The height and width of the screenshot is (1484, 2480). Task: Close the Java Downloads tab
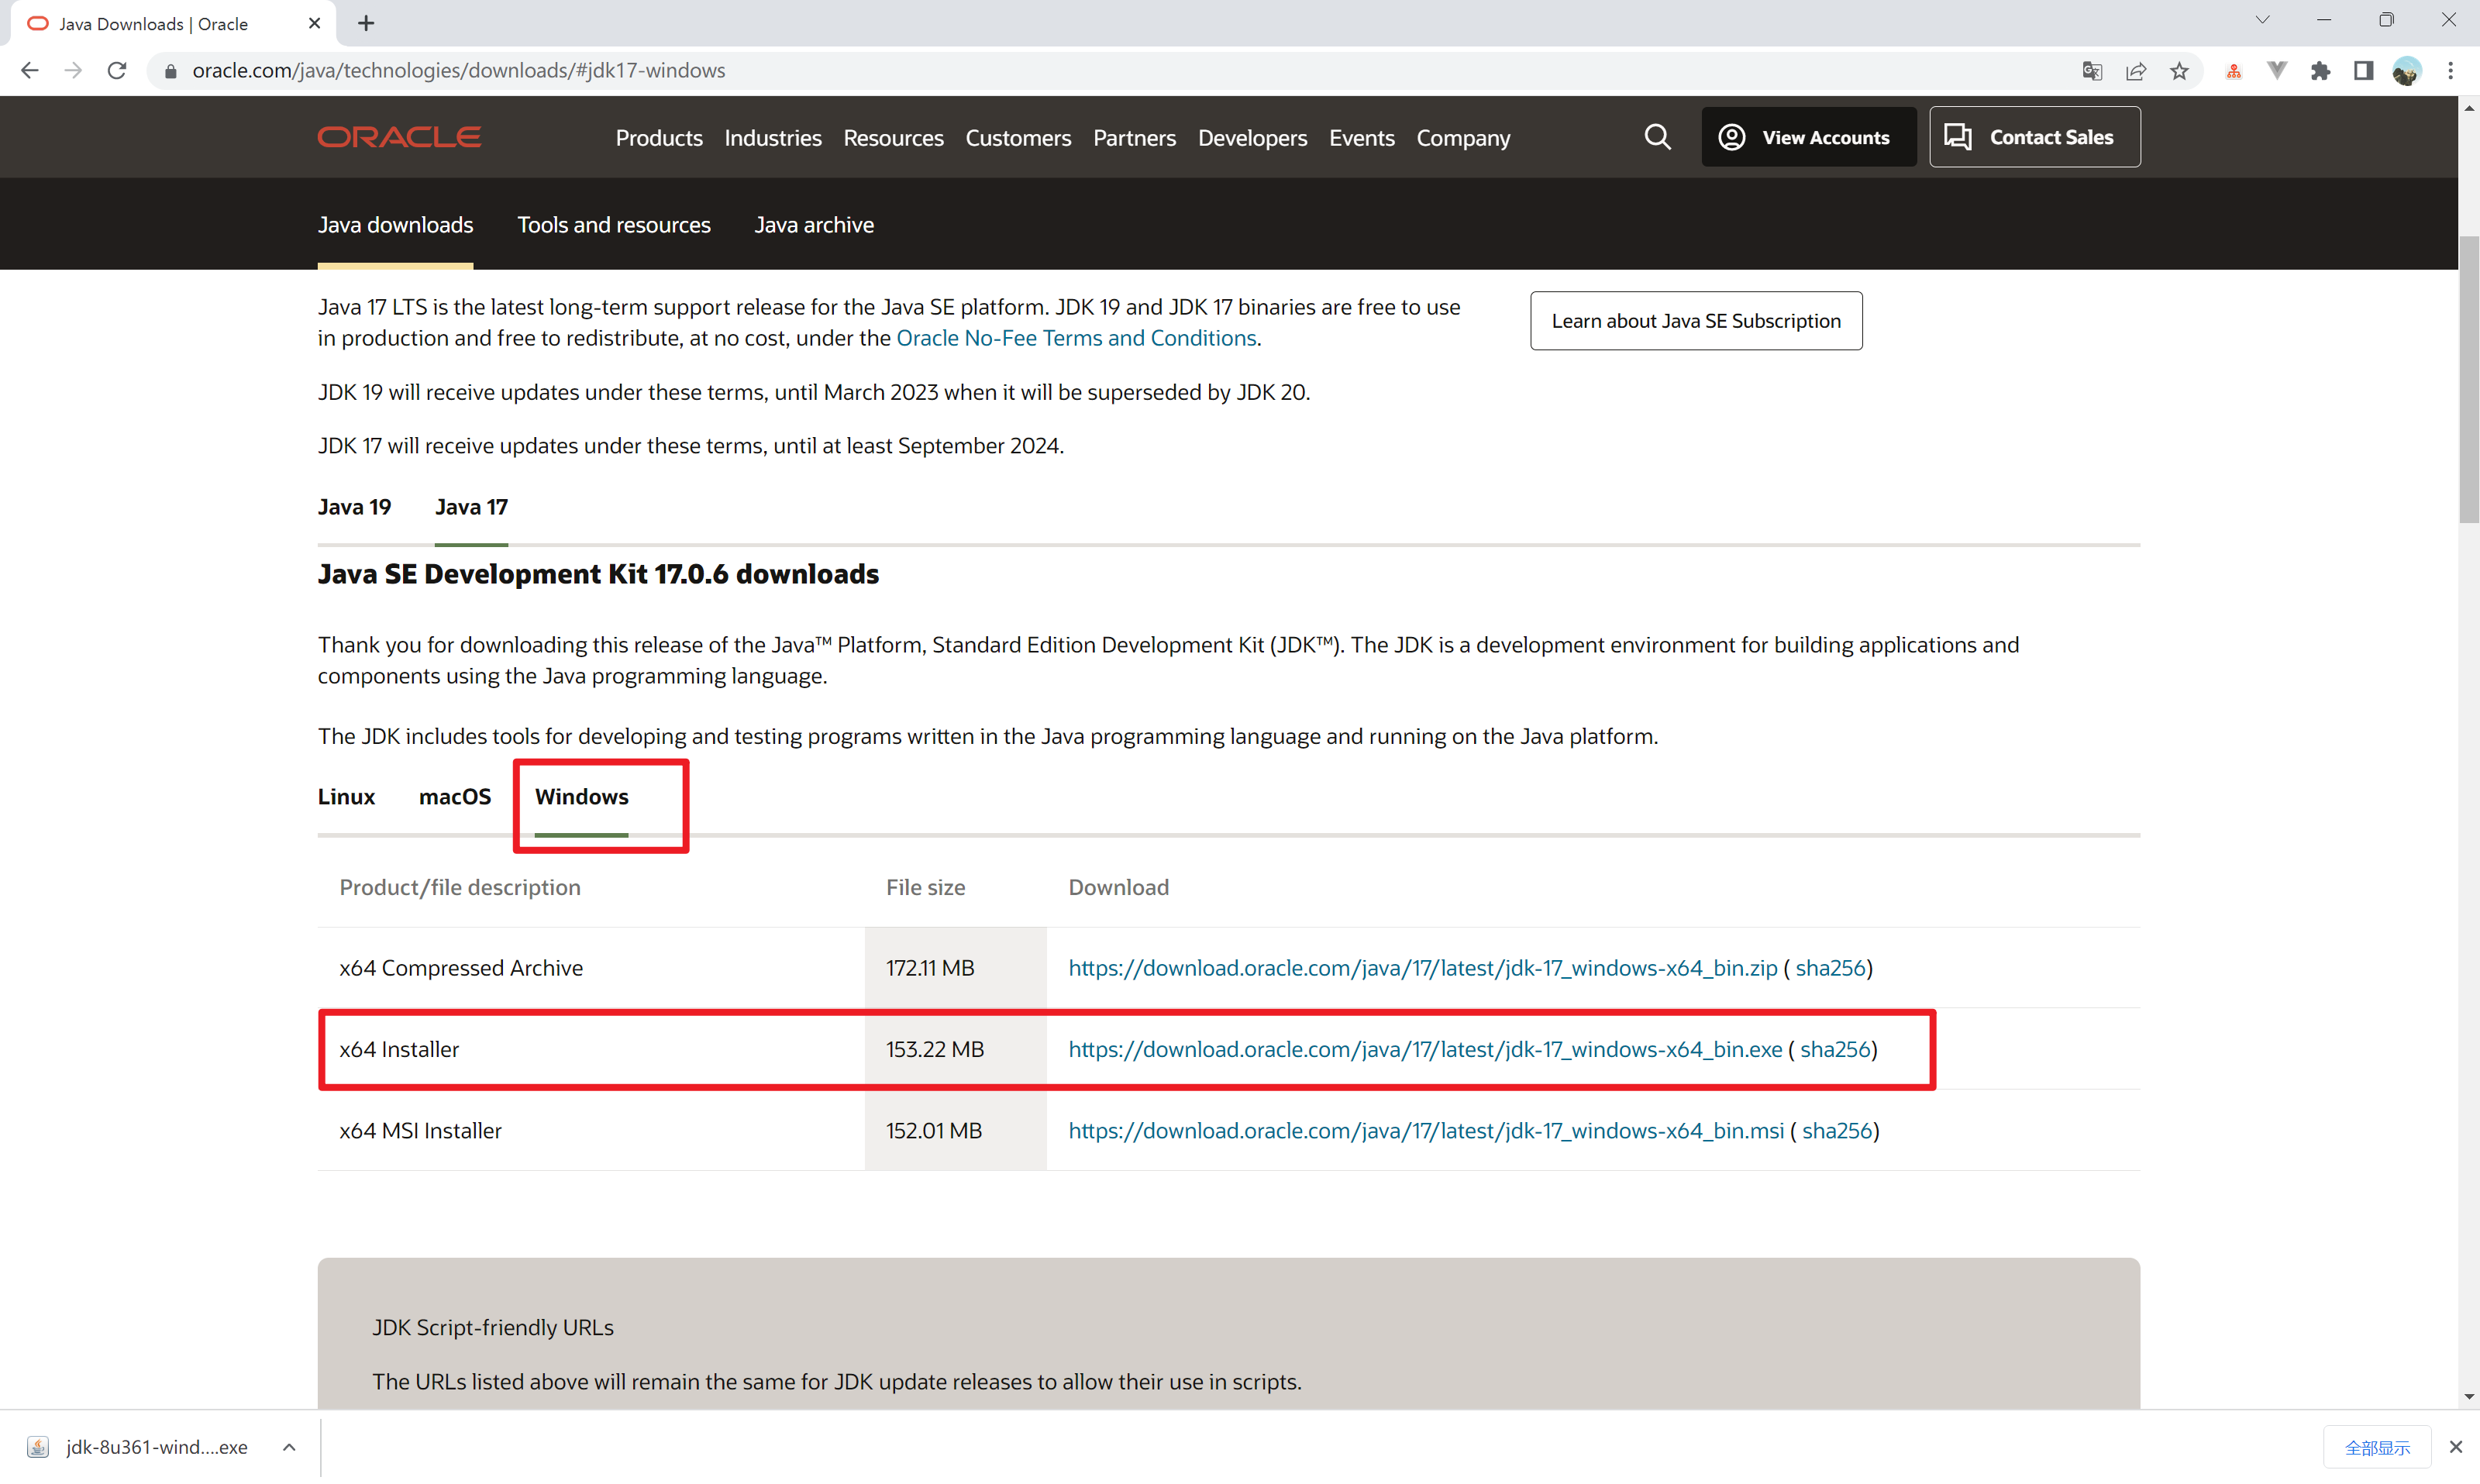pos(314,23)
